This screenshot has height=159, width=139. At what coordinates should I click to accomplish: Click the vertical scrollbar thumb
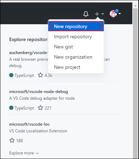[135, 83]
